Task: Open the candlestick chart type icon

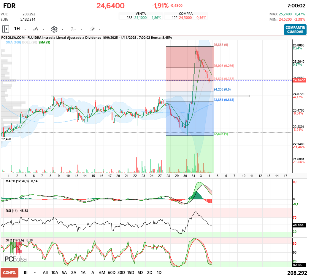Action: point(36,29)
